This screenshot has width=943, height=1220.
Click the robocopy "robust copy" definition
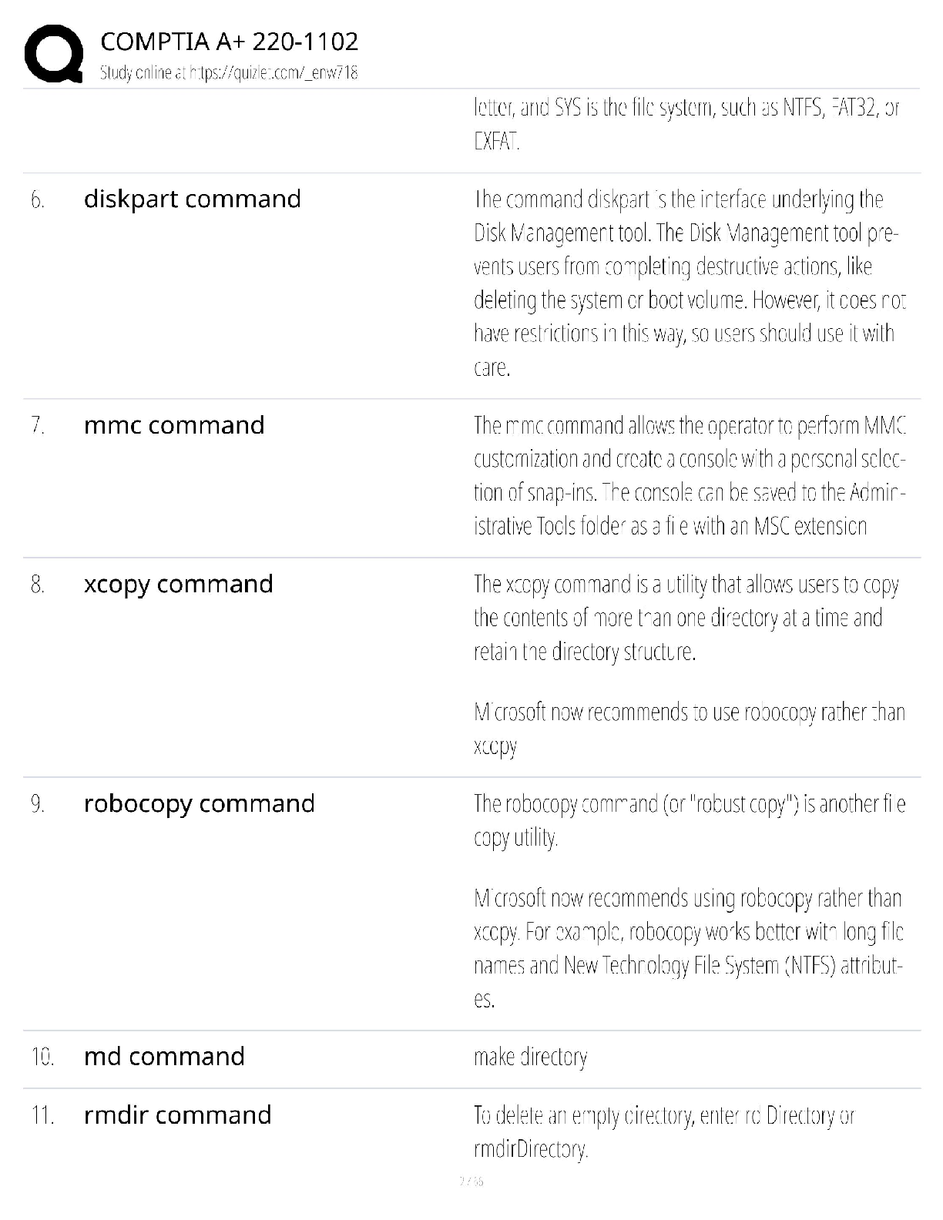point(690,820)
